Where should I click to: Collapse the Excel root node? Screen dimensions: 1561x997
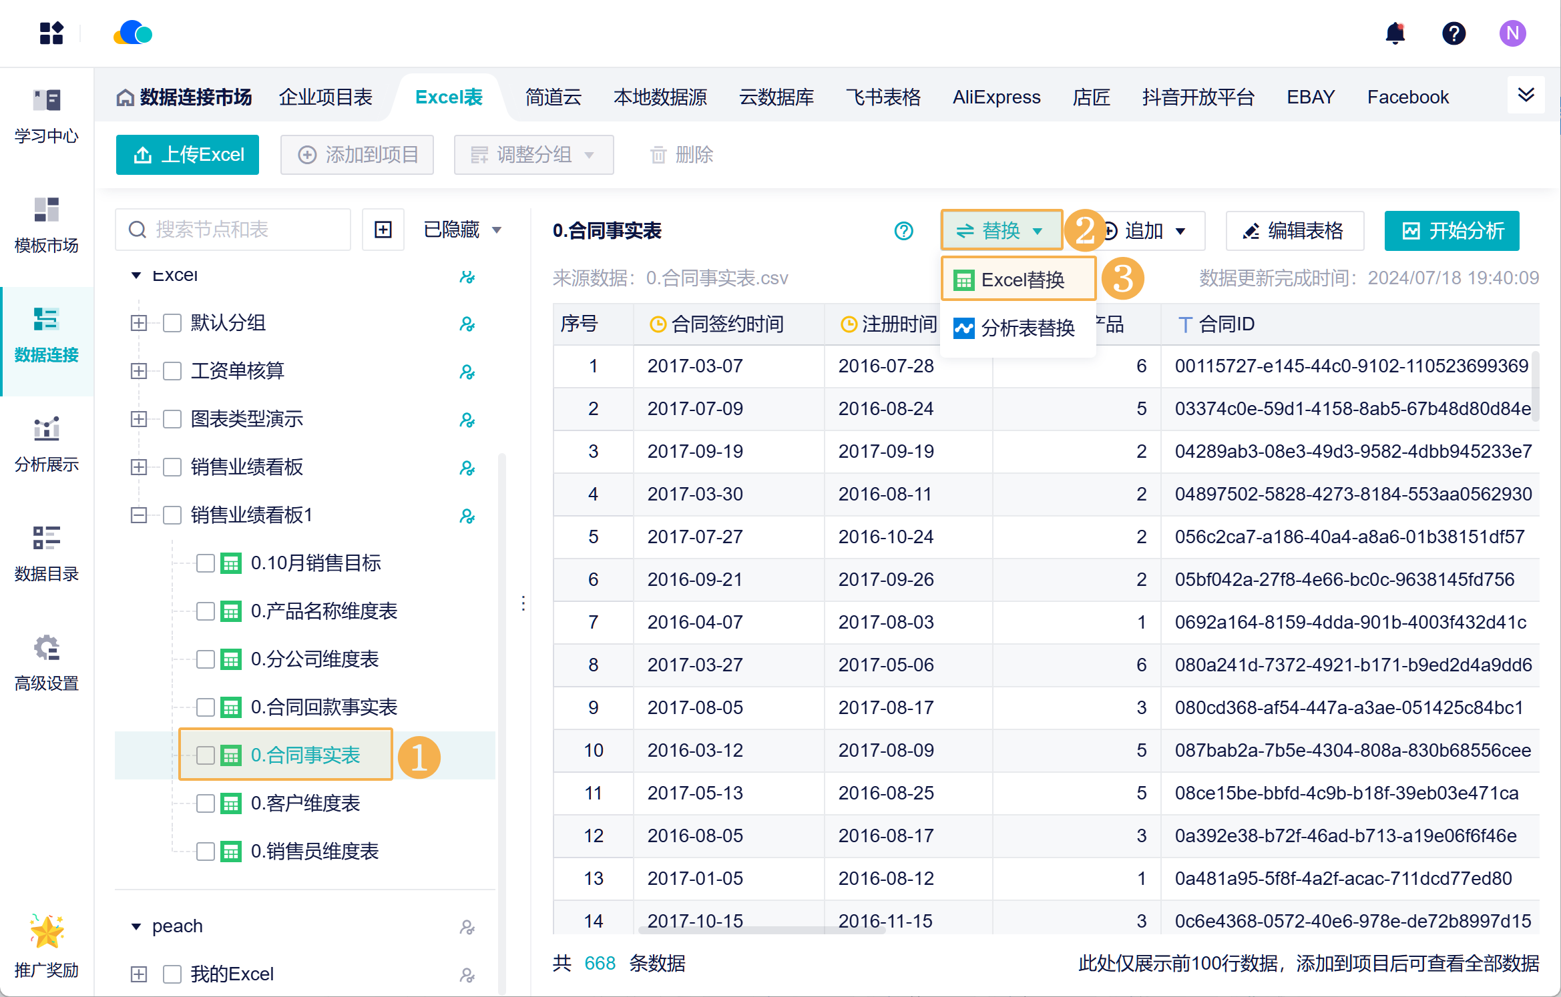tap(136, 275)
